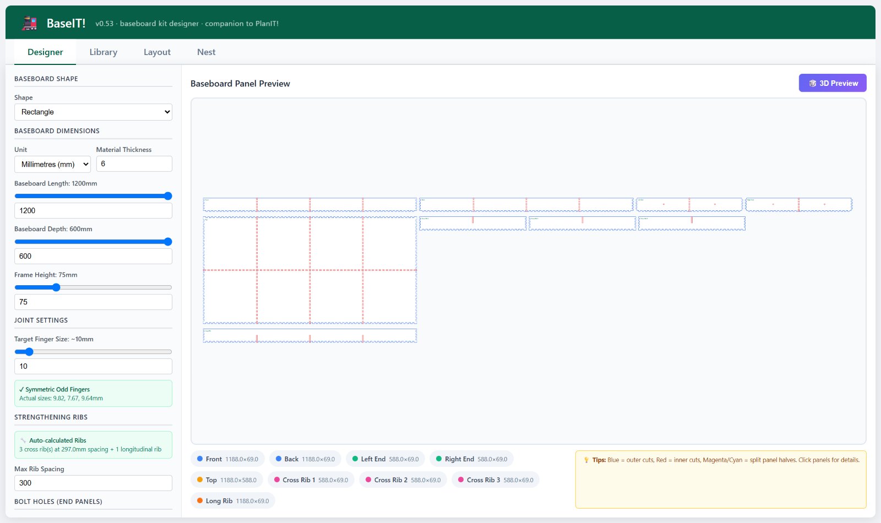The width and height of the screenshot is (881, 523).
Task: Select the Top panel legend chip
Action: (227, 480)
